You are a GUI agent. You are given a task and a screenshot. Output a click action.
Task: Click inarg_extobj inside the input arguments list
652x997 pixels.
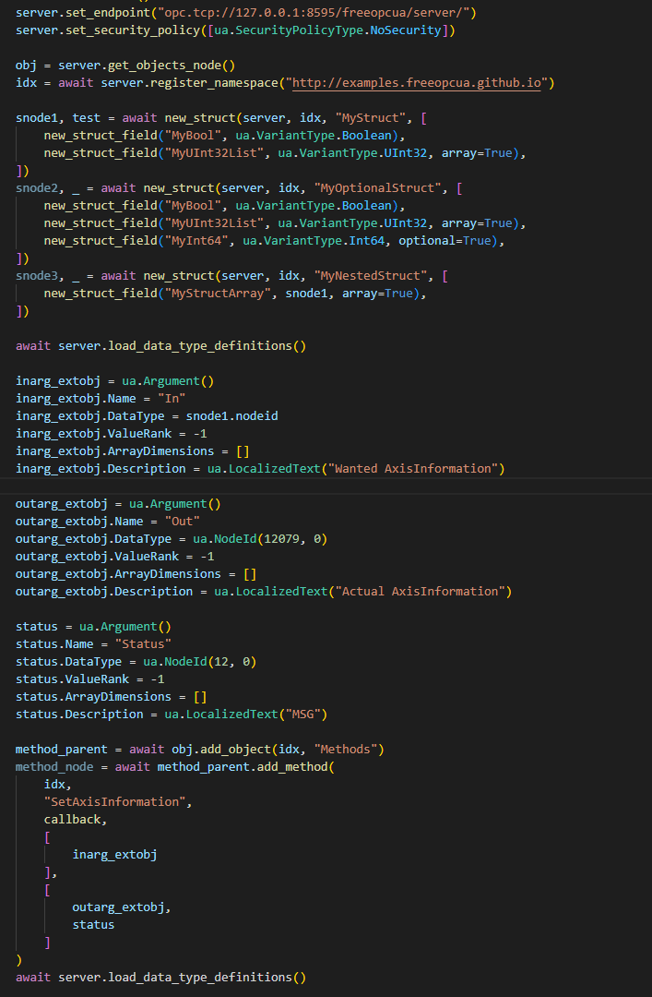click(x=115, y=854)
